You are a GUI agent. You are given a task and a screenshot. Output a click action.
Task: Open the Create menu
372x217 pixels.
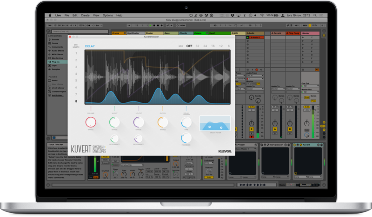[x=85, y=15]
